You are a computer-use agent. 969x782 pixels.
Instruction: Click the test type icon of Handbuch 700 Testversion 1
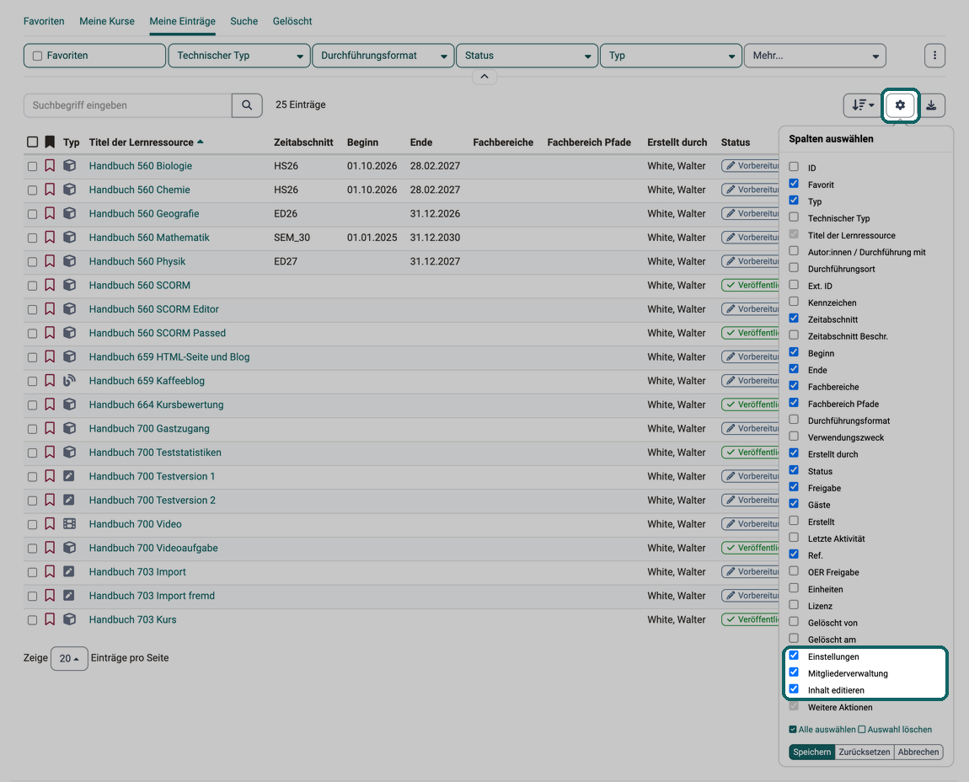pos(69,476)
